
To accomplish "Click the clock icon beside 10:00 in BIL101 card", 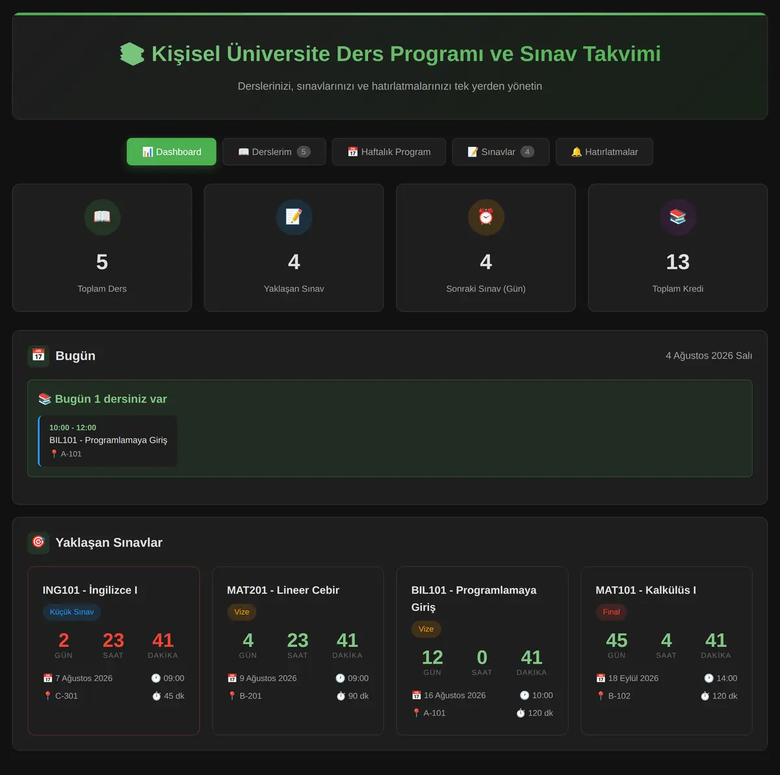I will point(525,695).
